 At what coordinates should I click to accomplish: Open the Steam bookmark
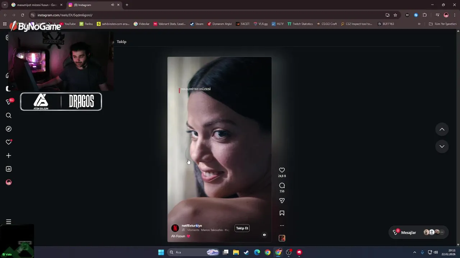pyautogui.click(x=197, y=24)
